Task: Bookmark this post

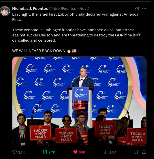Action: click(136, 152)
